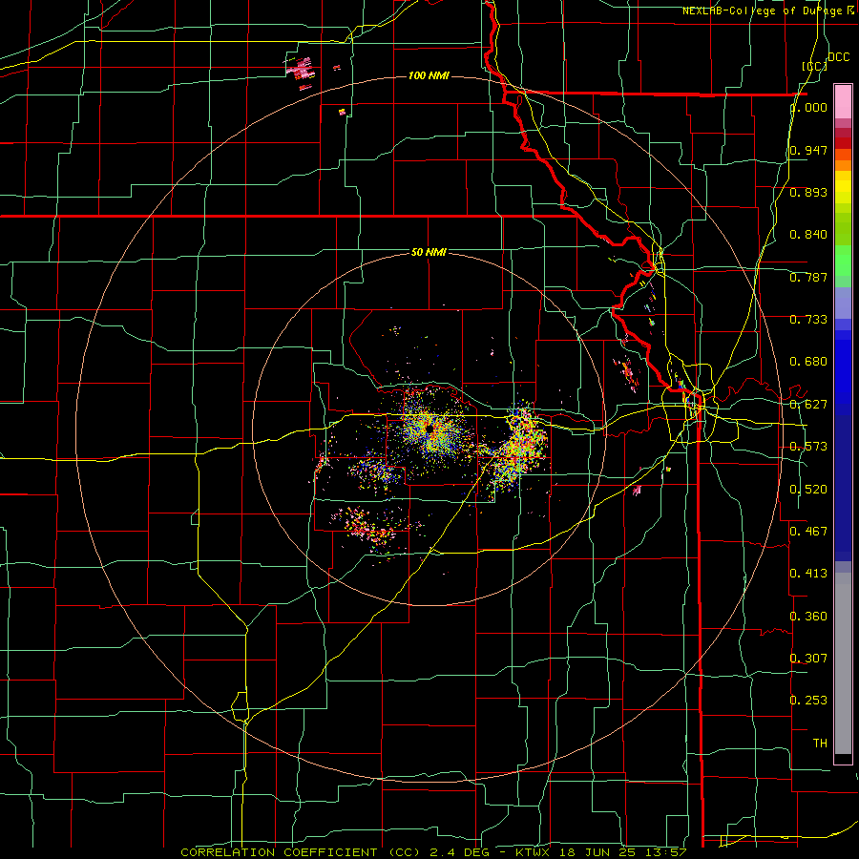Select the 0.360 scale value
Viewport: 859px width, 859px height.
[808, 617]
